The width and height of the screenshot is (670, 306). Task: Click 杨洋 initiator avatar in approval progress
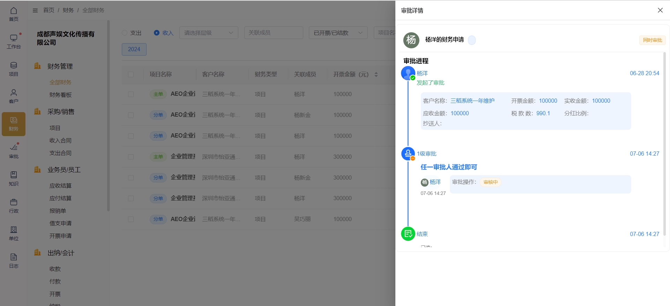(x=408, y=73)
